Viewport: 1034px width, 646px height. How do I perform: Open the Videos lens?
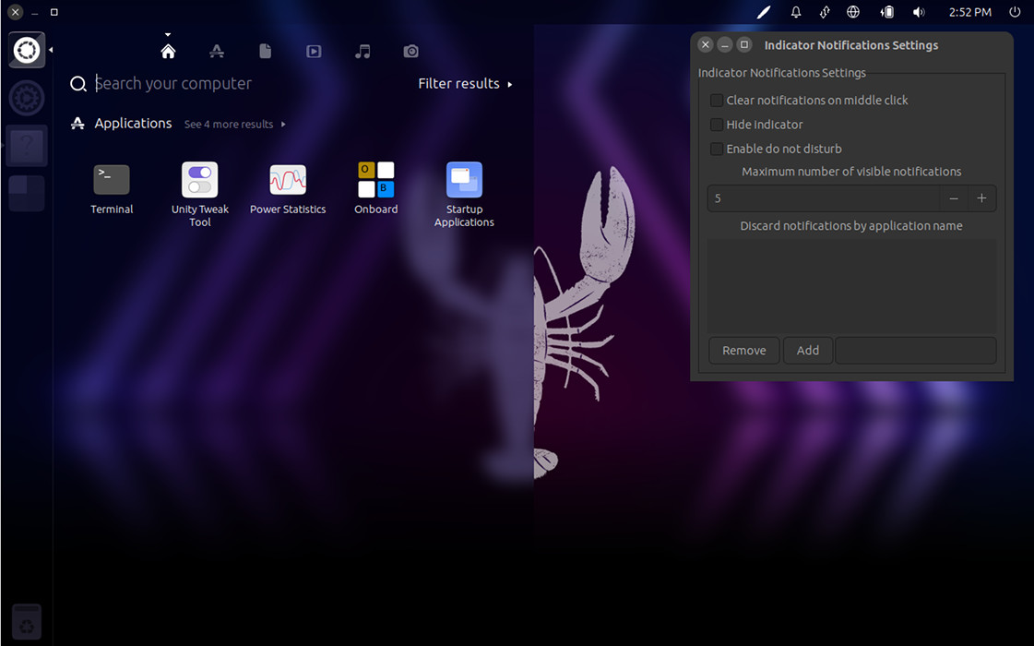314,51
